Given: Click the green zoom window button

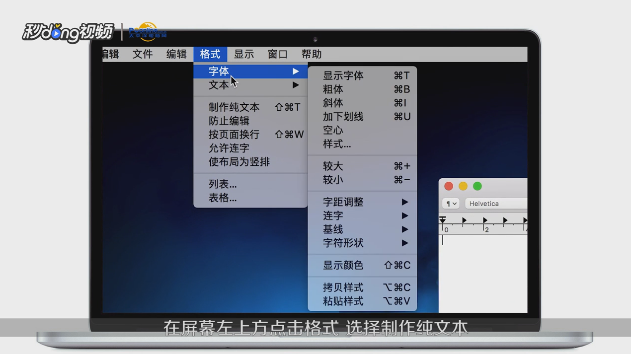Looking at the screenshot, I should [x=477, y=186].
